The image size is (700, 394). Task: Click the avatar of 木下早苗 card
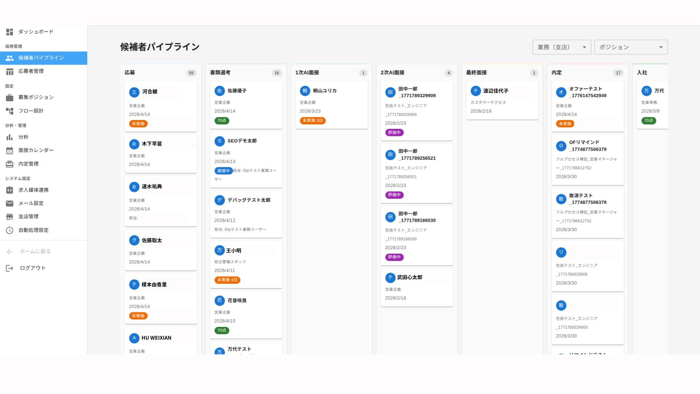(x=134, y=144)
